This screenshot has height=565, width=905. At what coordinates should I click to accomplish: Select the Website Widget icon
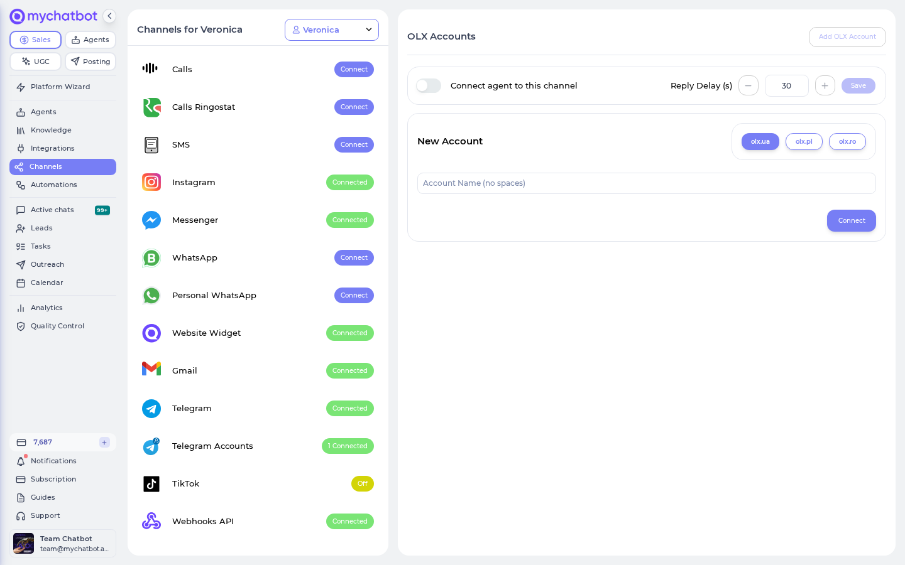(x=151, y=333)
